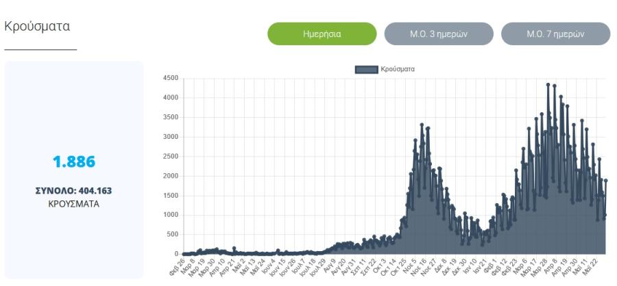Screen dimensions: 617x286
Task: Click the ΣΥΝΟΛΟ: 404.163 total text
Action: [x=73, y=191]
